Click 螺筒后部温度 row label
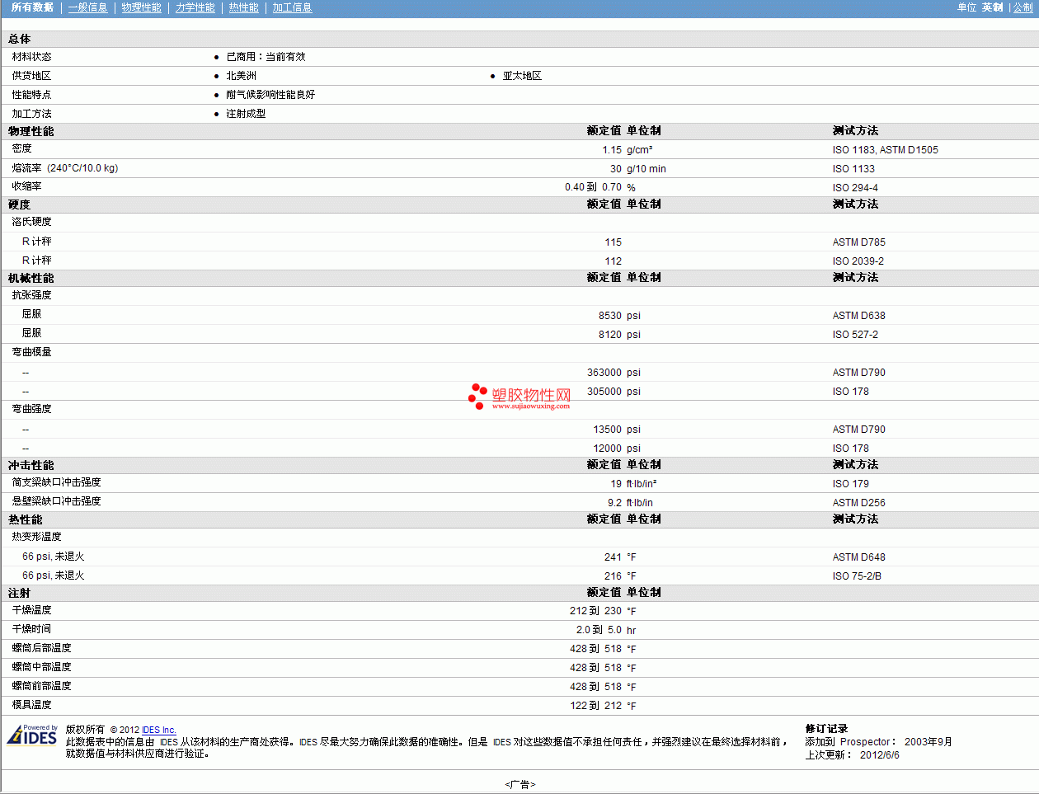 41,648
